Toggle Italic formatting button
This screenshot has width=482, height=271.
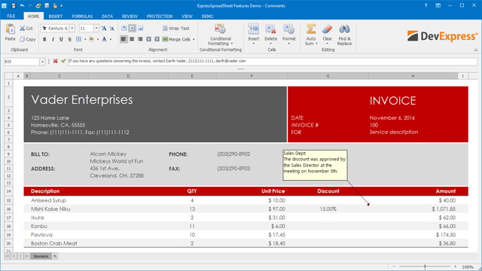coord(53,39)
